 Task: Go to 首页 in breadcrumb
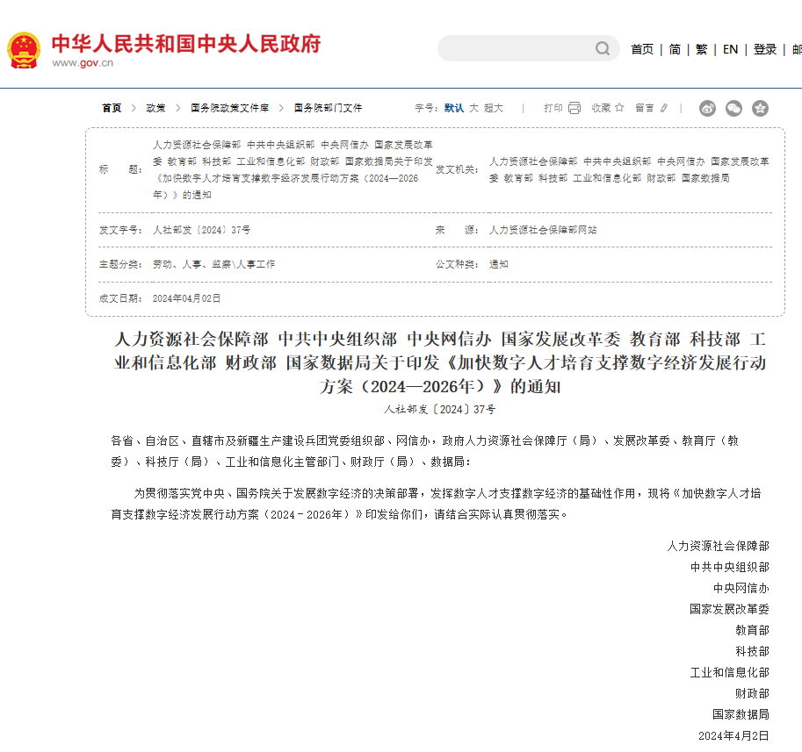click(112, 108)
